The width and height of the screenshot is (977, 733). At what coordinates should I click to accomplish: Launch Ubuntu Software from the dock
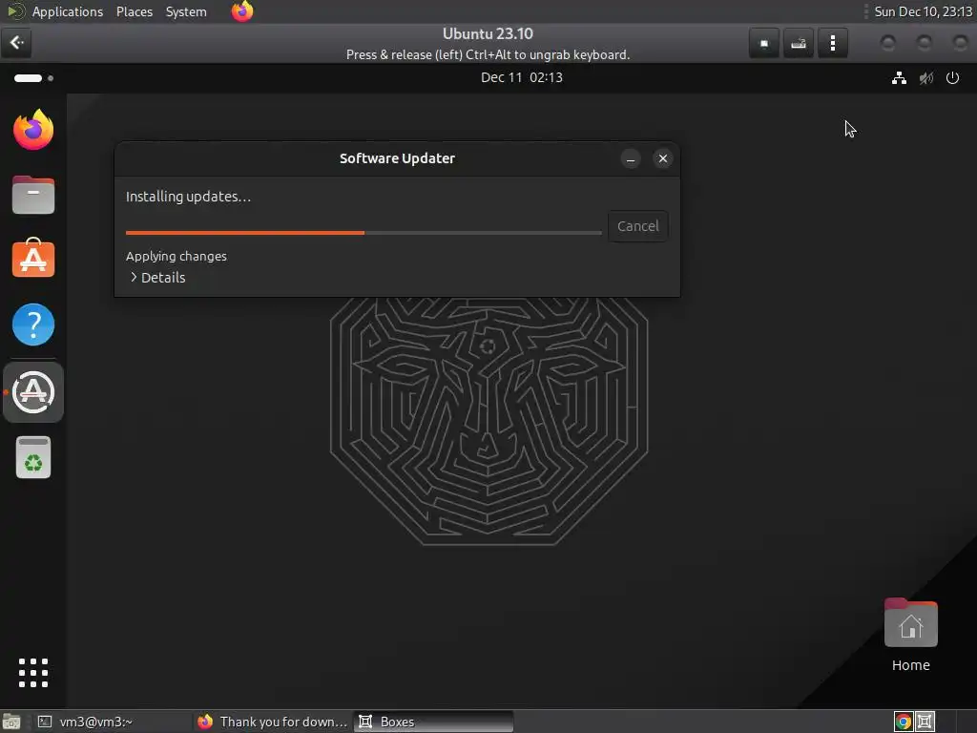click(33, 258)
